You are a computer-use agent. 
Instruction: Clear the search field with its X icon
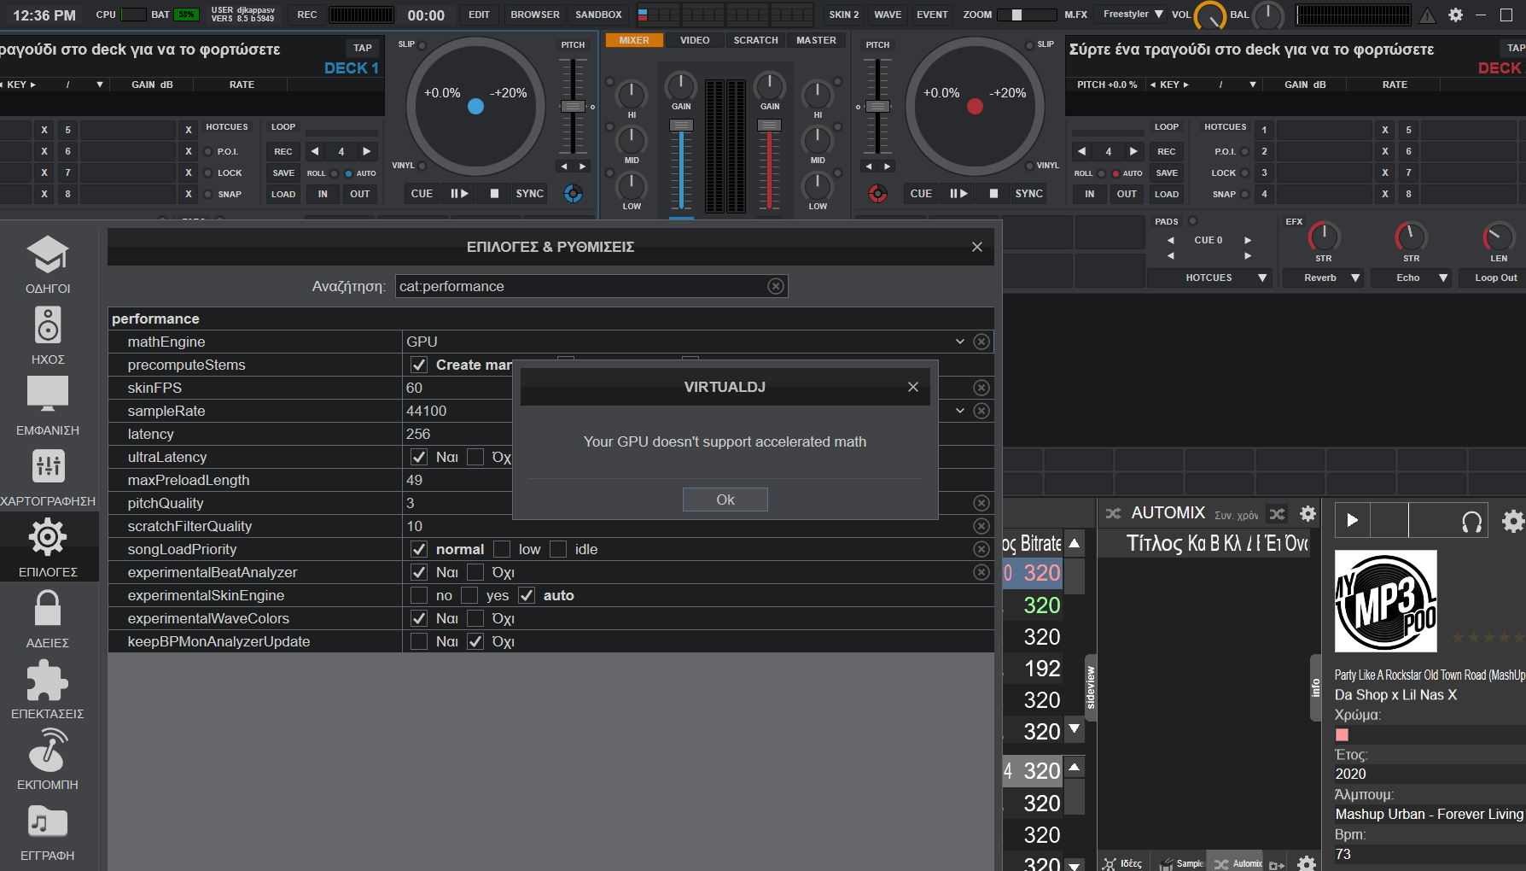point(775,286)
